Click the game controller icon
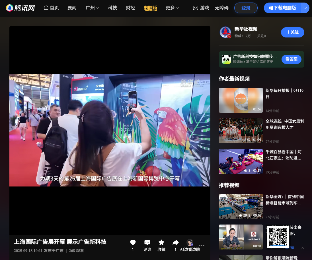The image size is (312, 260). [x=195, y=8]
